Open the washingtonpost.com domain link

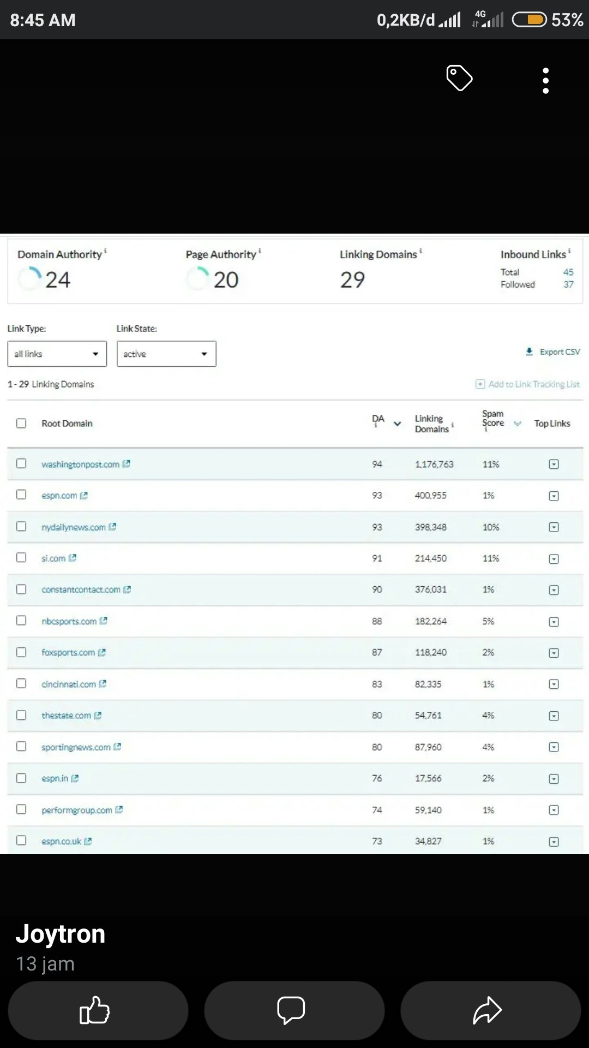(x=80, y=465)
